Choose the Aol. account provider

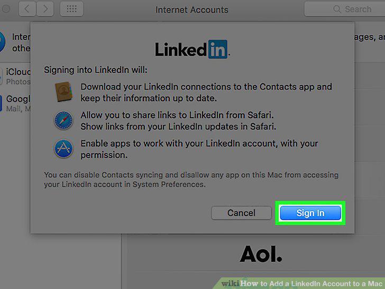click(x=261, y=254)
